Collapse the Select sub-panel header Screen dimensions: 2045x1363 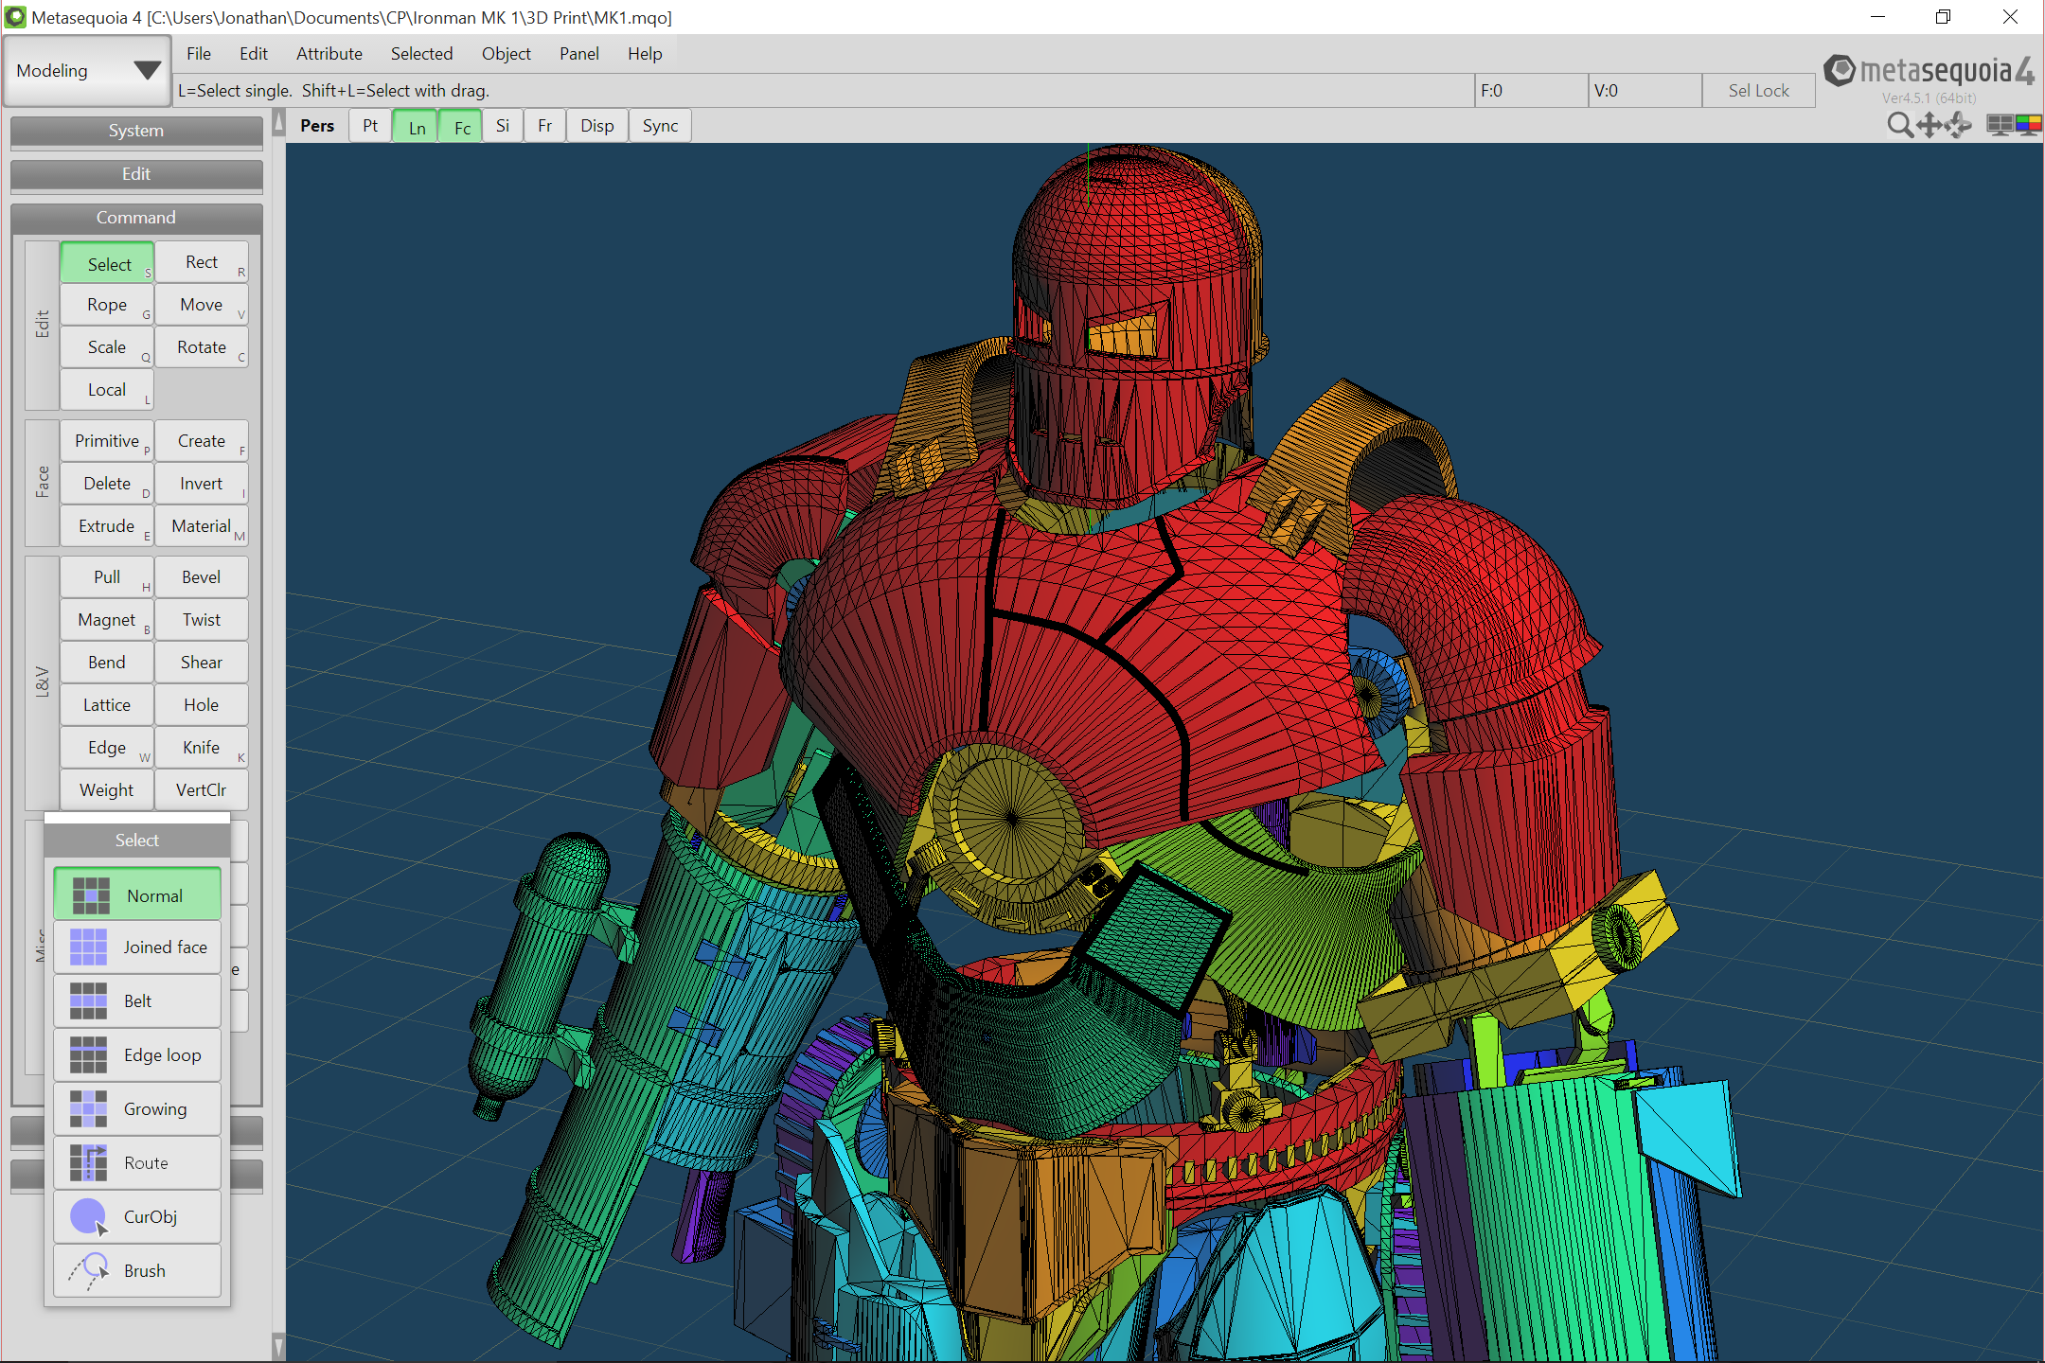137,841
